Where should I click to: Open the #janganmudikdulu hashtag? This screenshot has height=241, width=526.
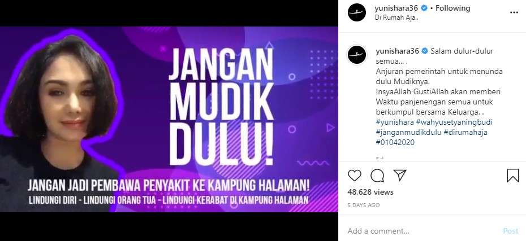[408, 132]
